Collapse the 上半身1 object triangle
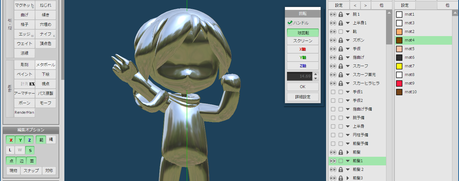Viewport: 459px width, 181px height. tap(348, 23)
